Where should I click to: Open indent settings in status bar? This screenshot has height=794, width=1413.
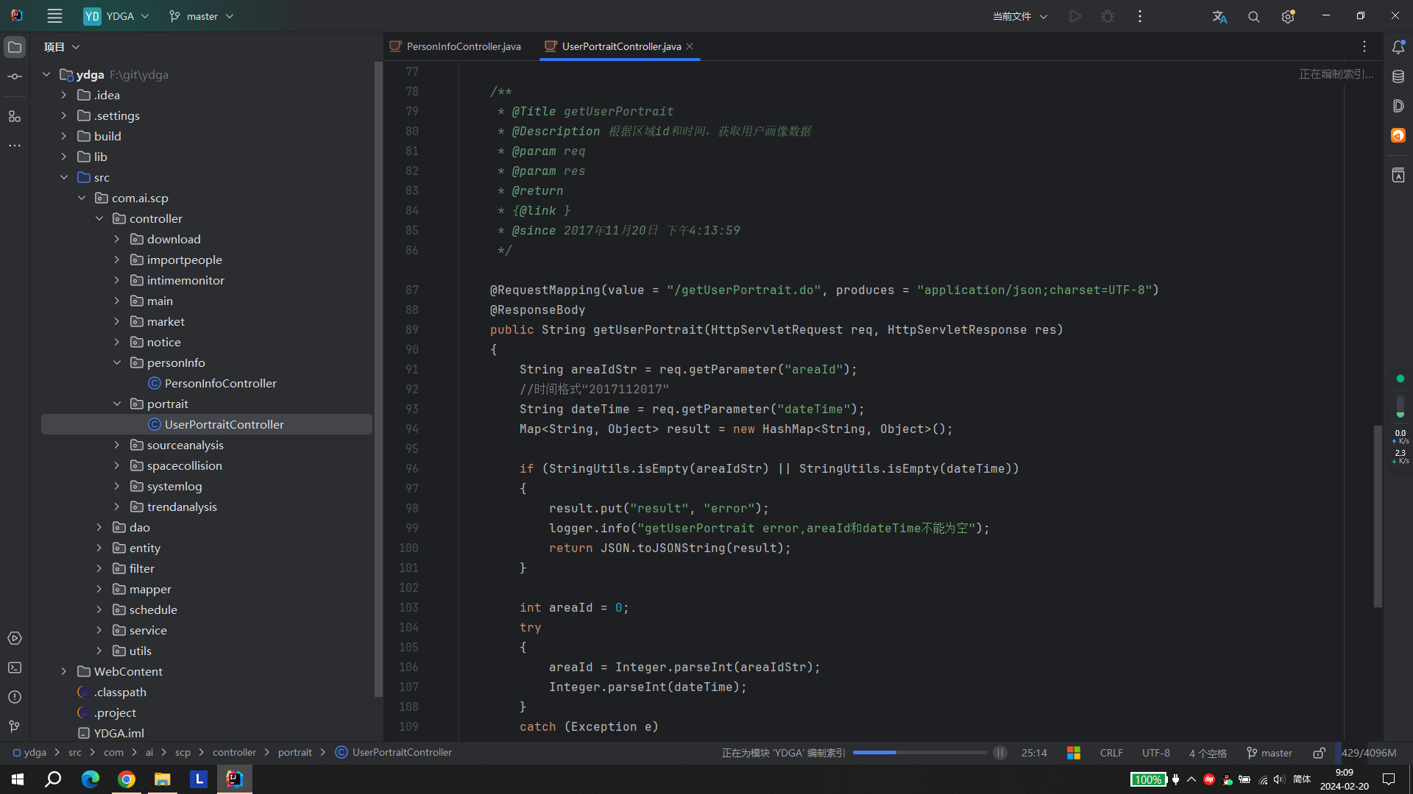tap(1208, 753)
